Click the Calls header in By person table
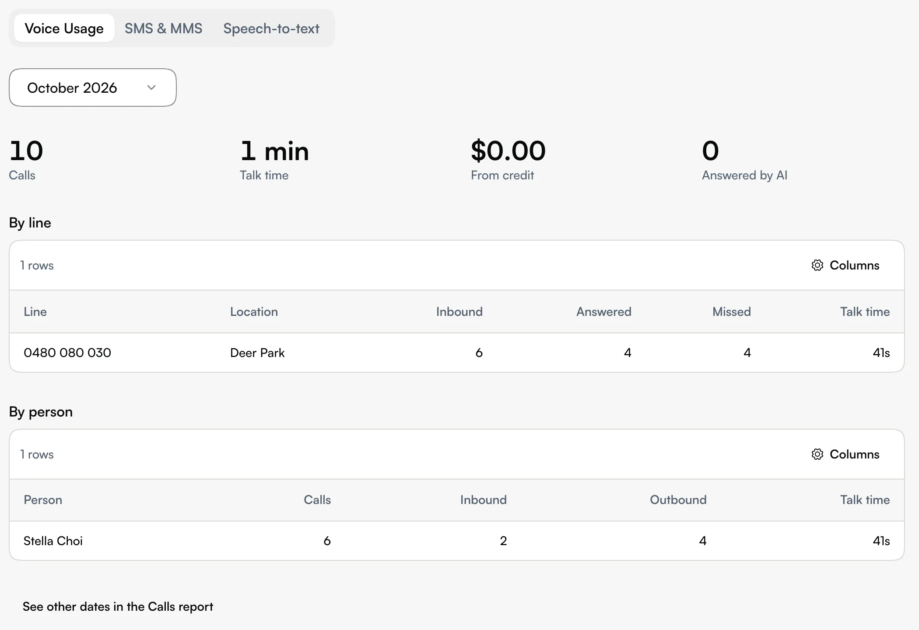 click(317, 500)
